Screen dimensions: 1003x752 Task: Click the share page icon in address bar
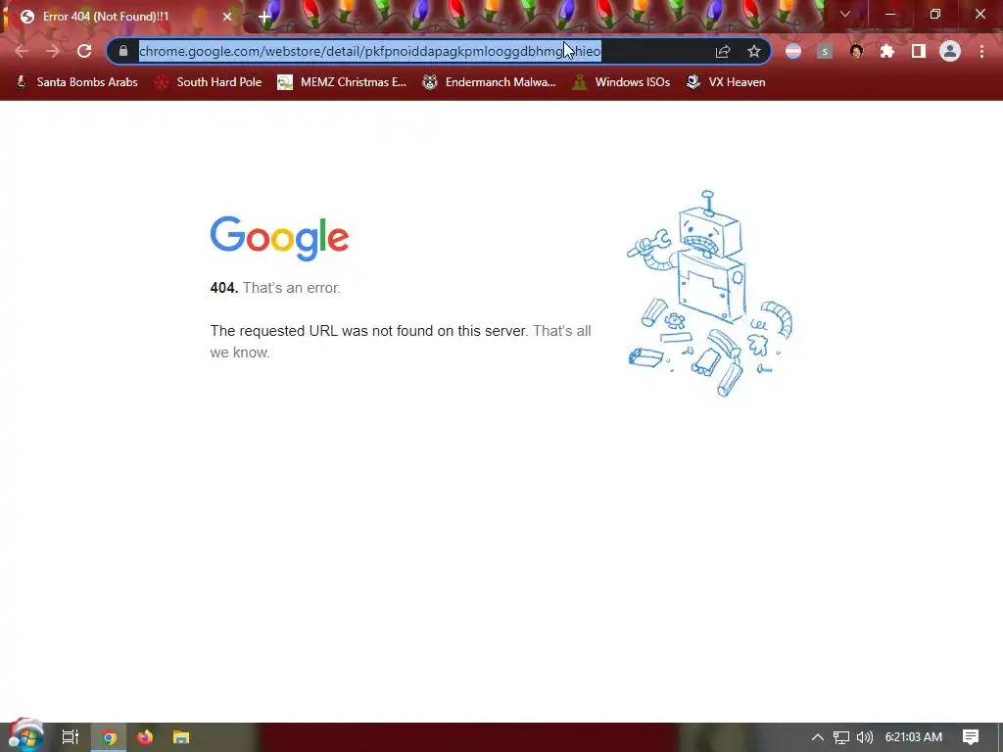click(x=723, y=51)
